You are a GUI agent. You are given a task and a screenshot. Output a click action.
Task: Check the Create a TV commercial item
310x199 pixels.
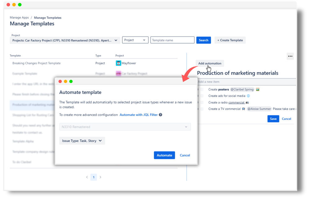[x=202, y=108]
